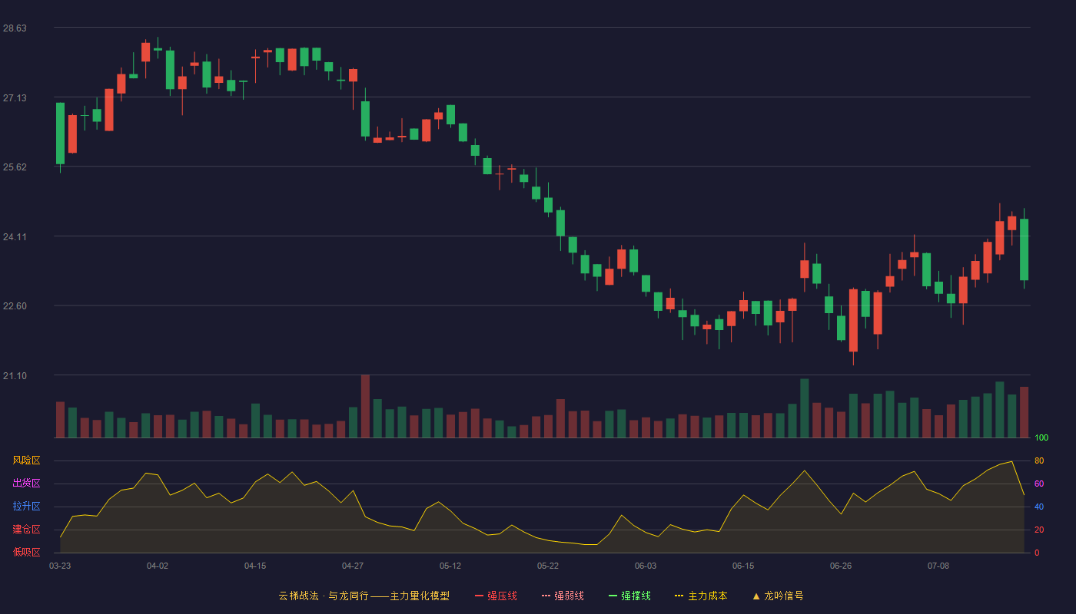Click the tallest red volume bar
1076x614 pixels.
point(365,407)
